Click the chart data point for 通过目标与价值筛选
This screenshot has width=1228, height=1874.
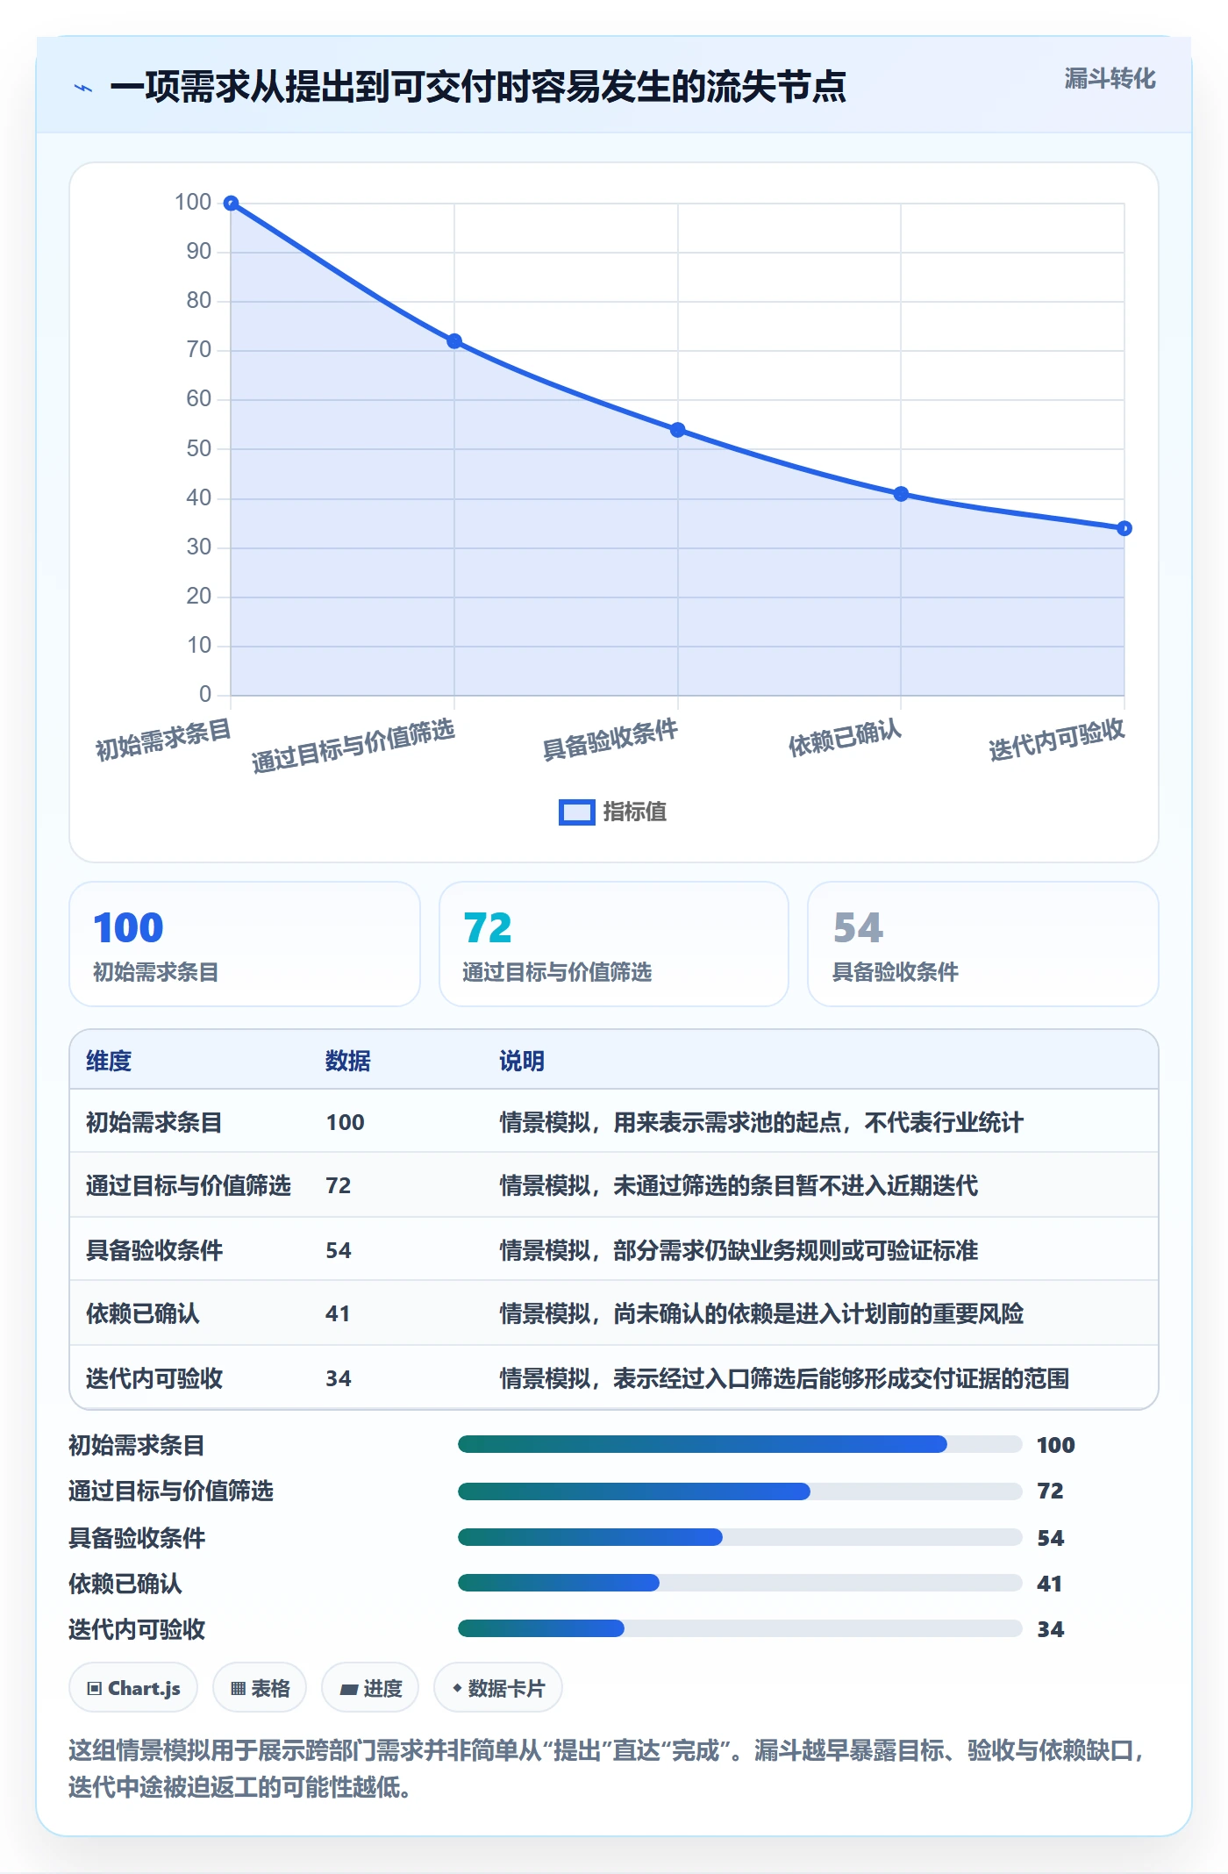click(x=454, y=341)
